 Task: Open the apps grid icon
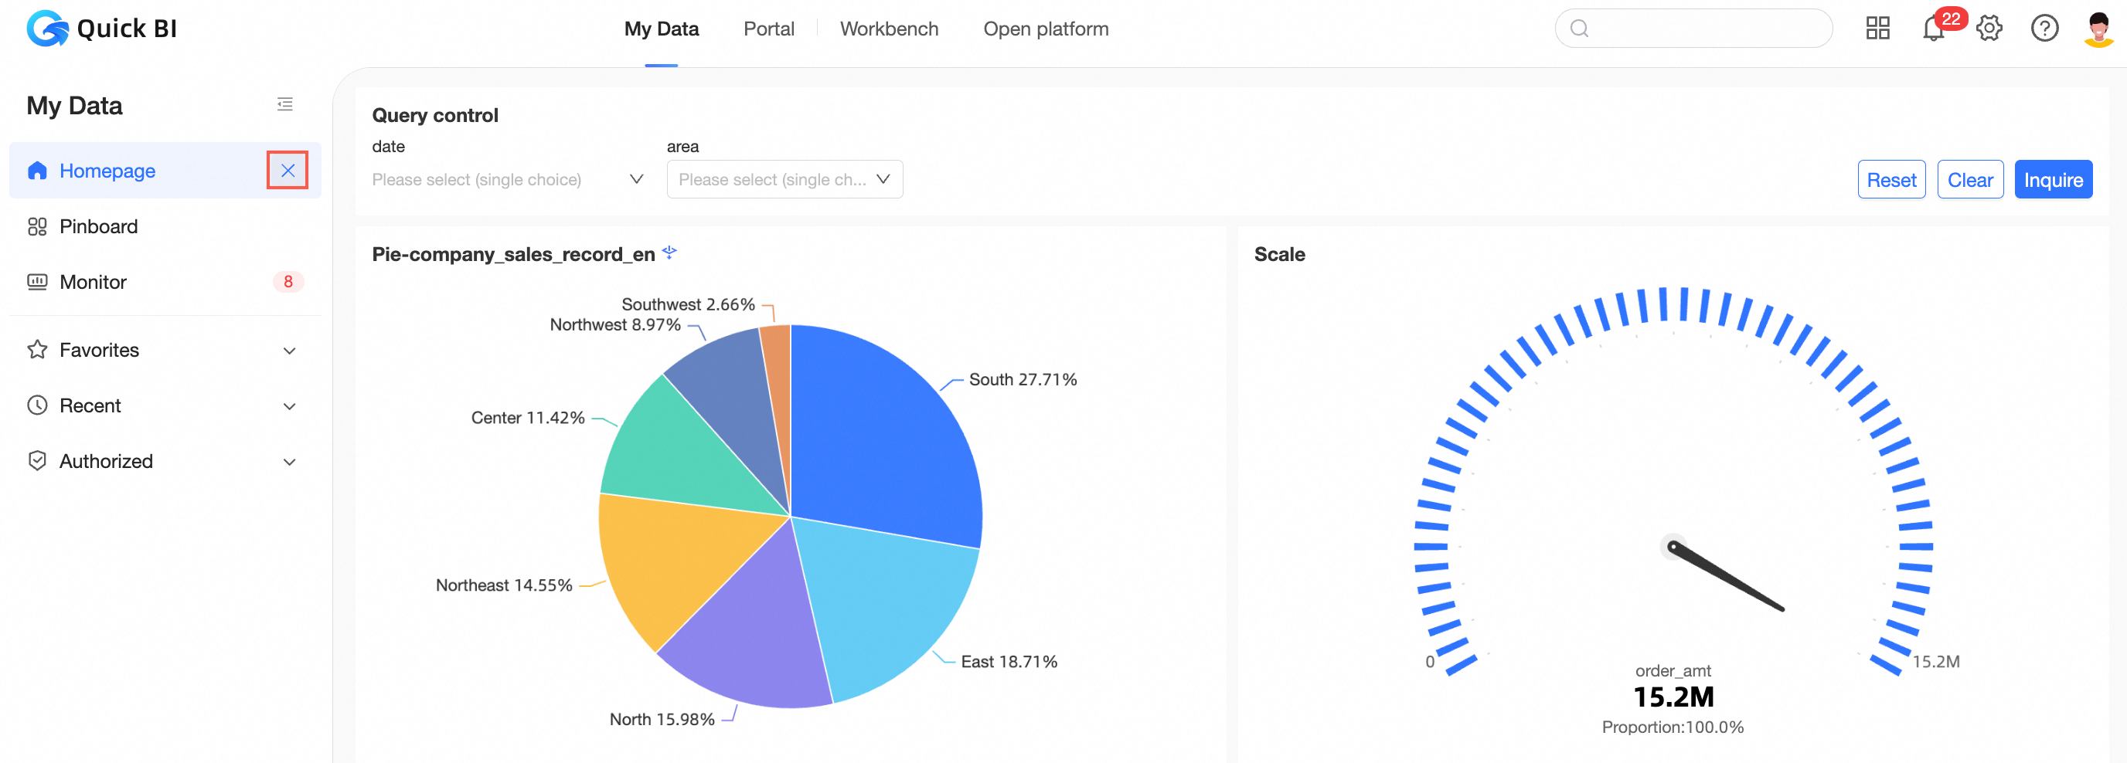1877,29
